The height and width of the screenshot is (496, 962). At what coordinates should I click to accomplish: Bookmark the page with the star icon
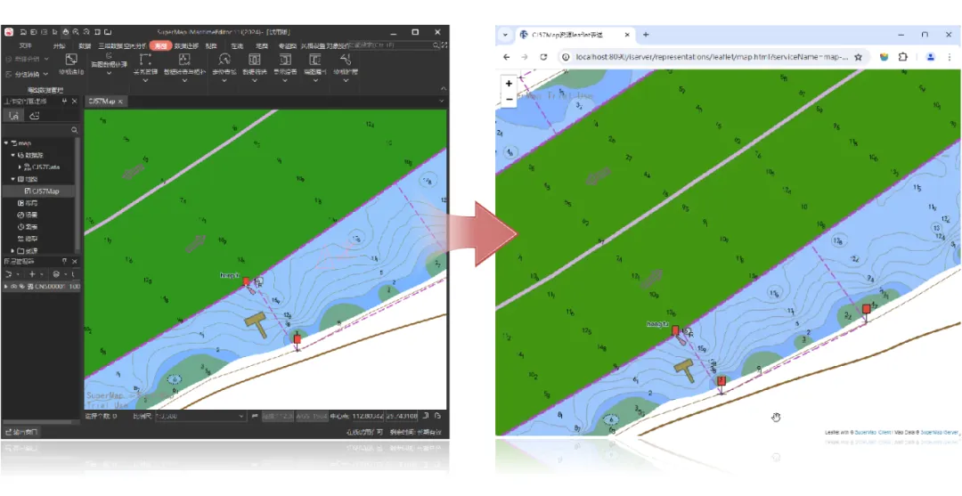coord(859,57)
